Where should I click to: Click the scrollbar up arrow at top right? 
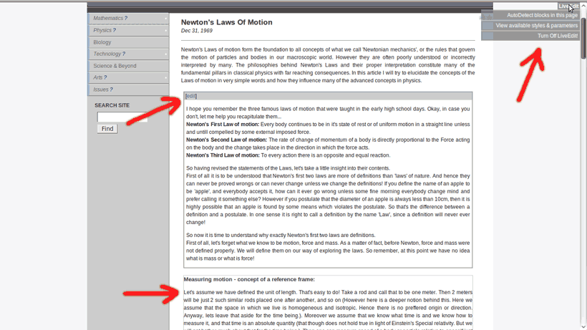click(583, 5)
